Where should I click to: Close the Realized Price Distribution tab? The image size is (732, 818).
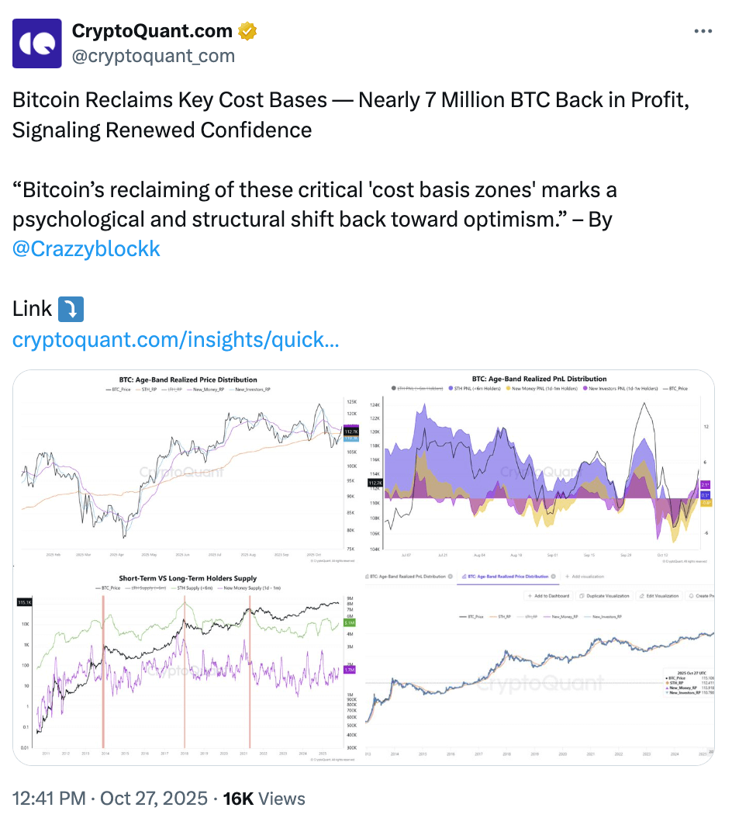tap(554, 577)
